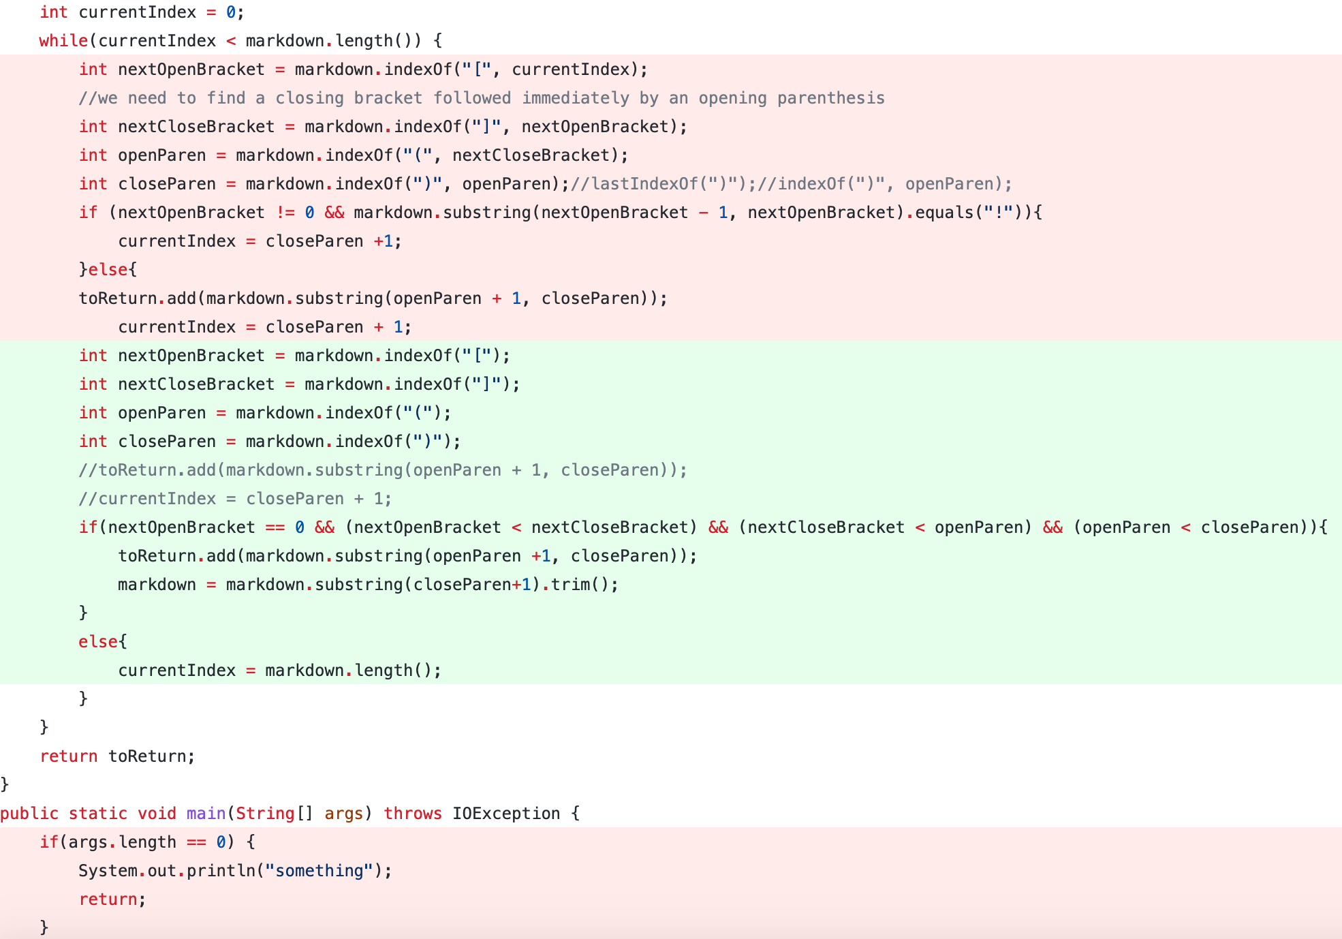Click the 'return toReturn;' statement
This screenshot has height=939, width=1342.
tap(117, 756)
